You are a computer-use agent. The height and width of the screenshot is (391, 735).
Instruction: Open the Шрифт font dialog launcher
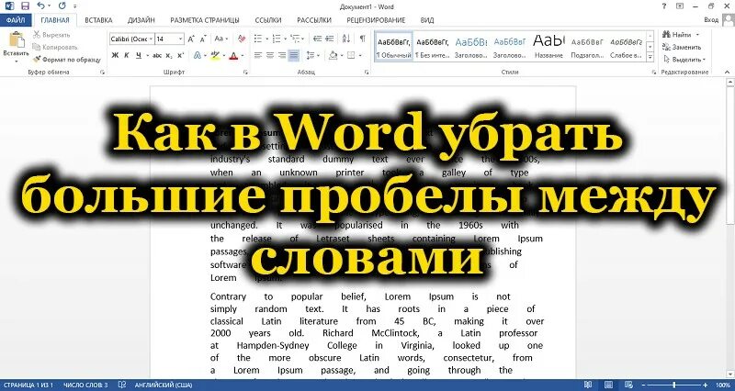coord(244,73)
